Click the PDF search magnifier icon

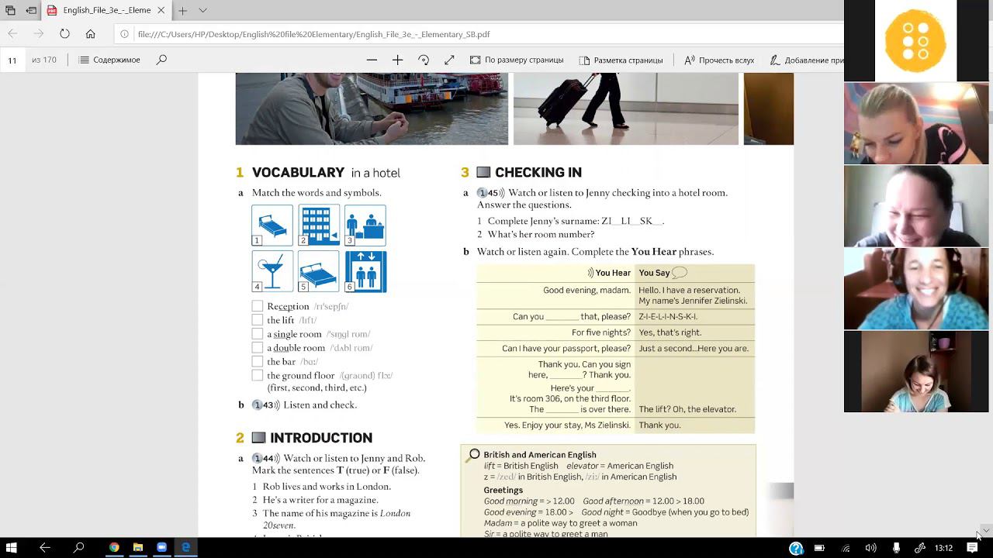pyautogui.click(x=161, y=60)
